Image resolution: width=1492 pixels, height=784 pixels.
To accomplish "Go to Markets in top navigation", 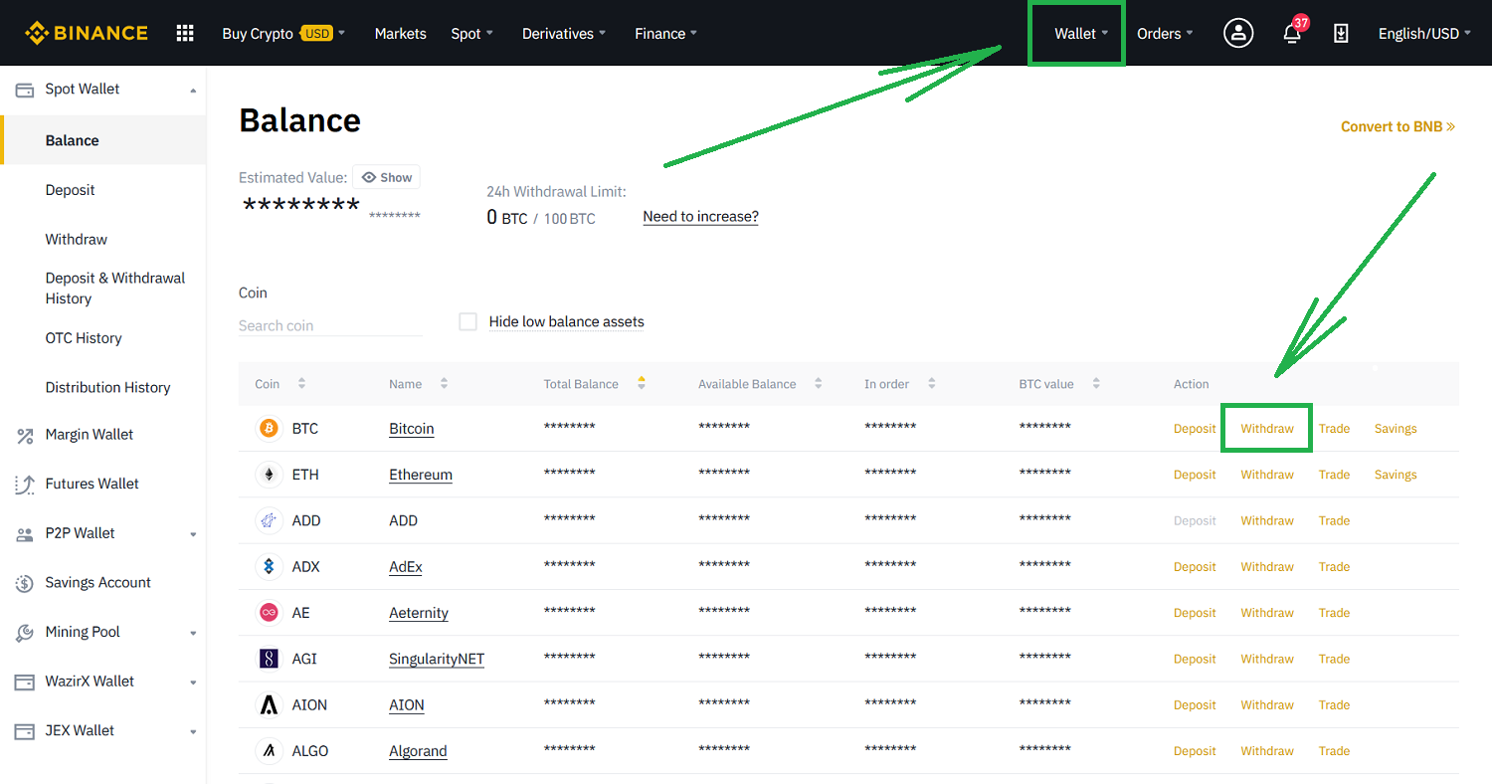I will [x=401, y=34].
